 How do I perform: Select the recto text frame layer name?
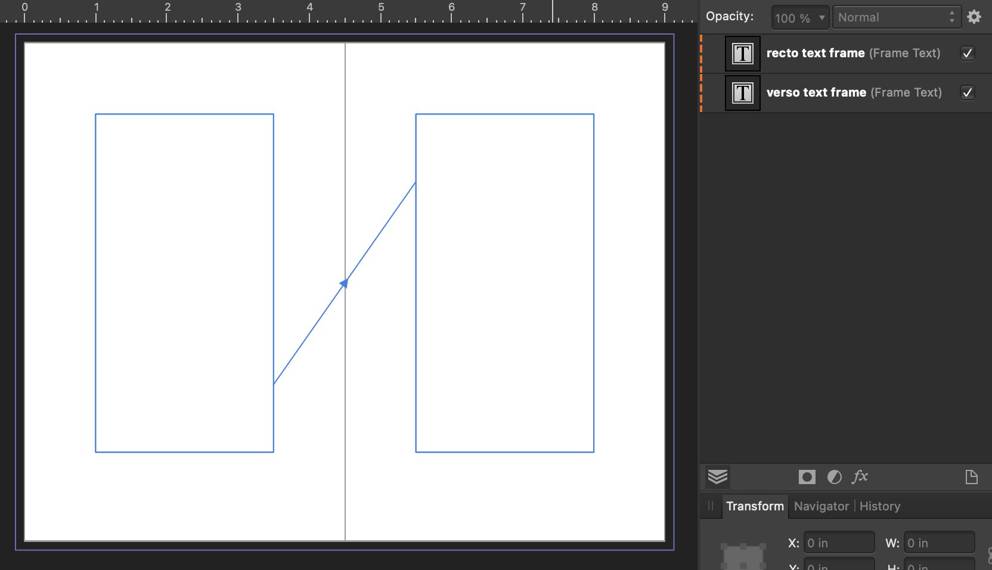(x=816, y=53)
